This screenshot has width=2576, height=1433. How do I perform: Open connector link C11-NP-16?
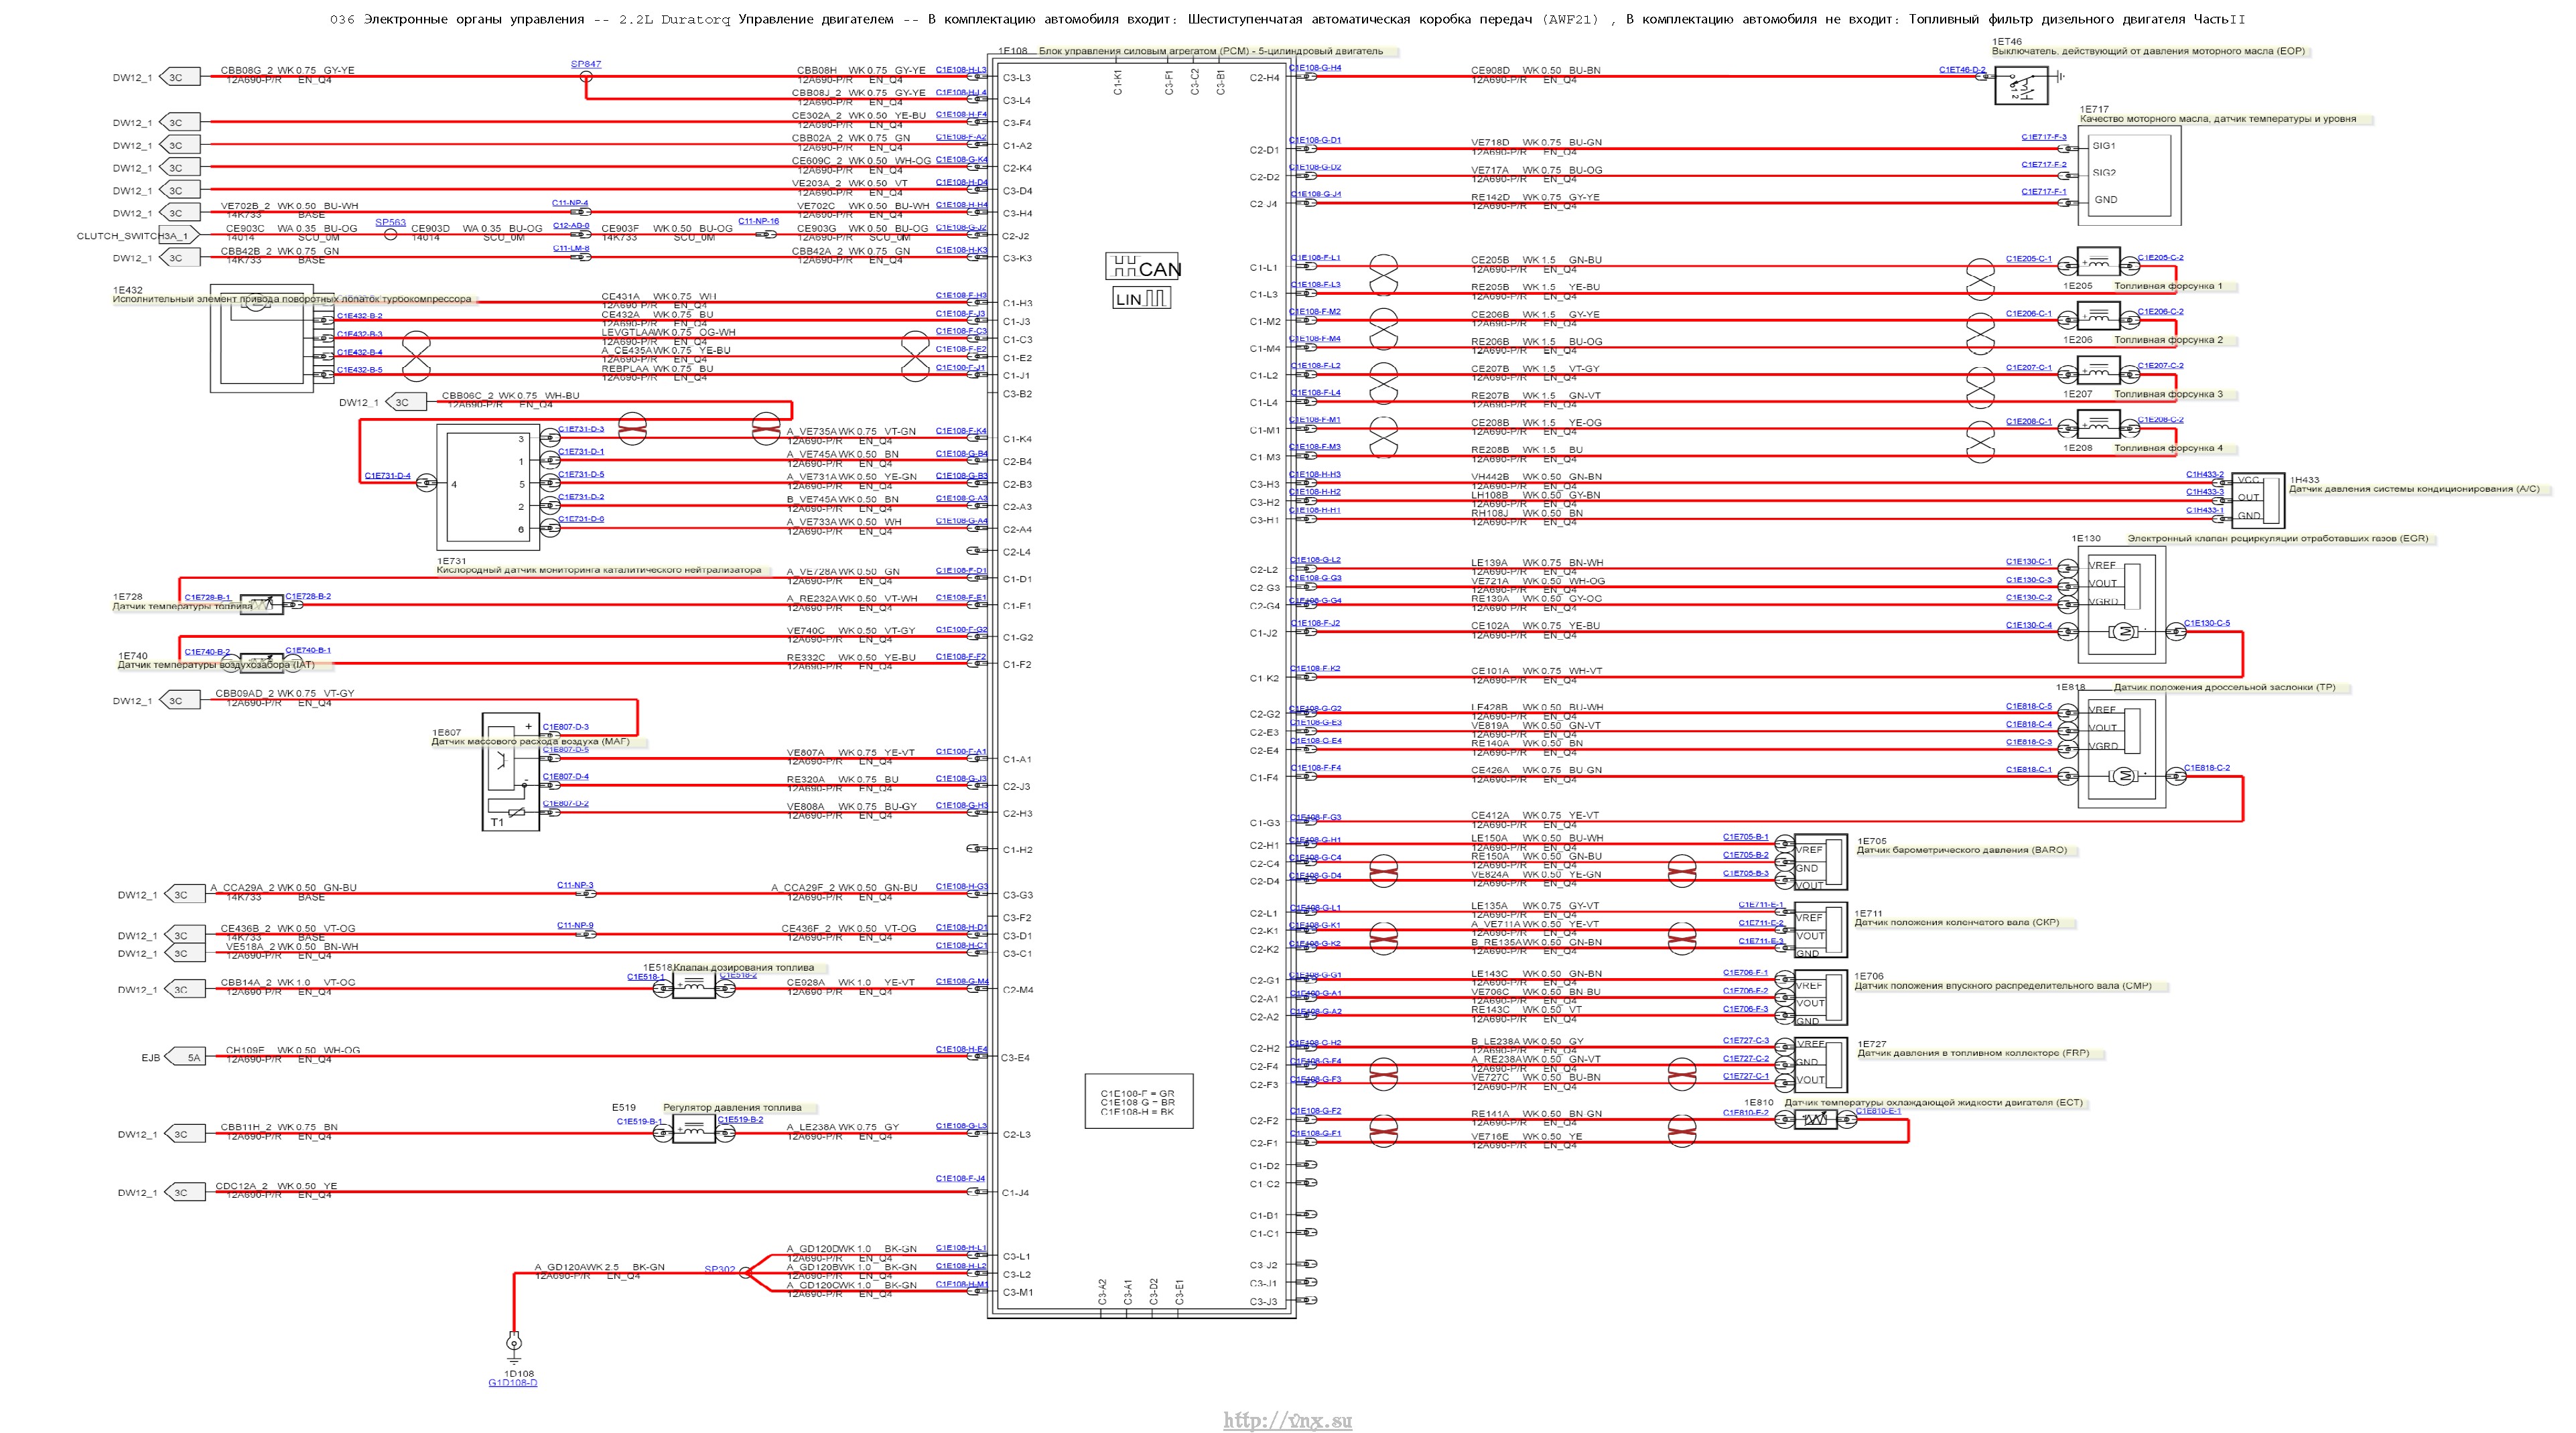click(758, 221)
